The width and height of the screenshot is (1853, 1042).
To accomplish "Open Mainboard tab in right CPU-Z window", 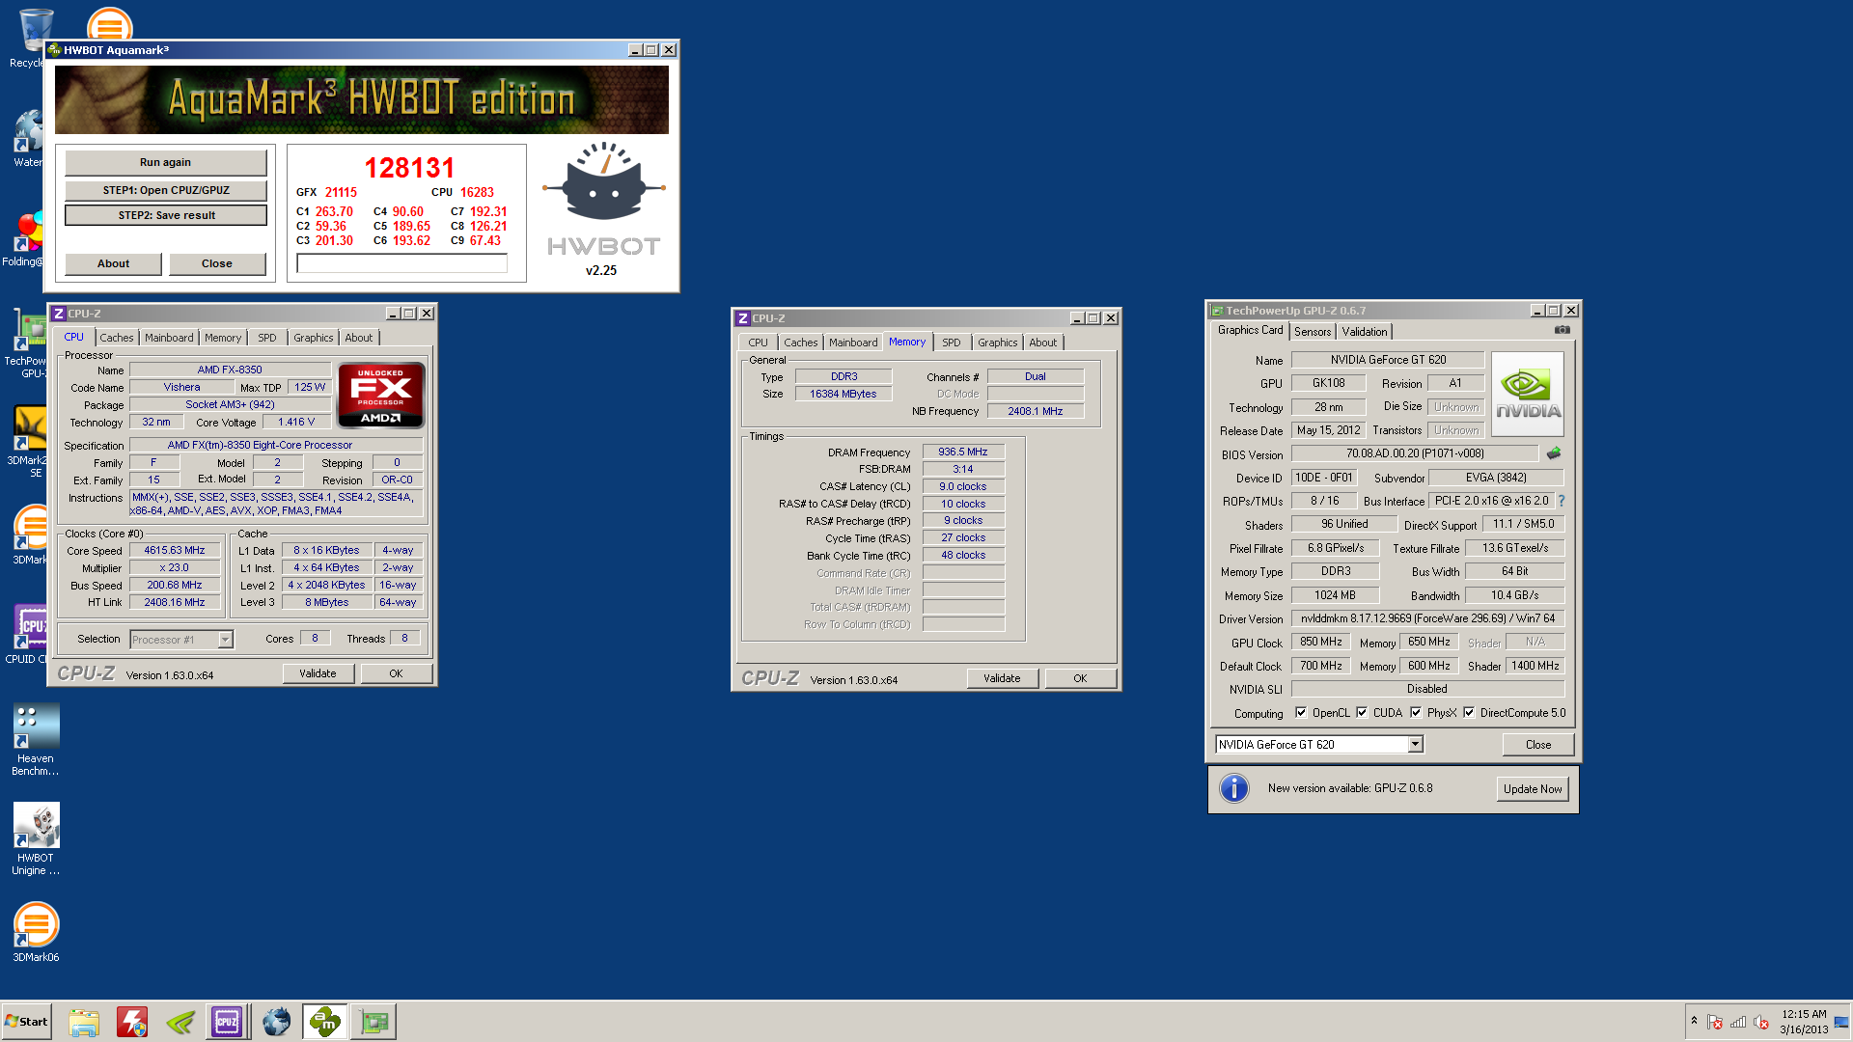I will pyautogui.click(x=853, y=343).
